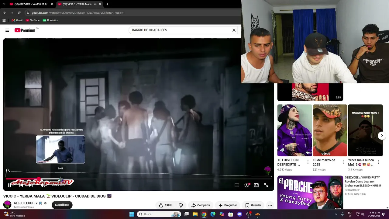
Task: Open Microsoft Store from the taskbar
Action: point(231,214)
